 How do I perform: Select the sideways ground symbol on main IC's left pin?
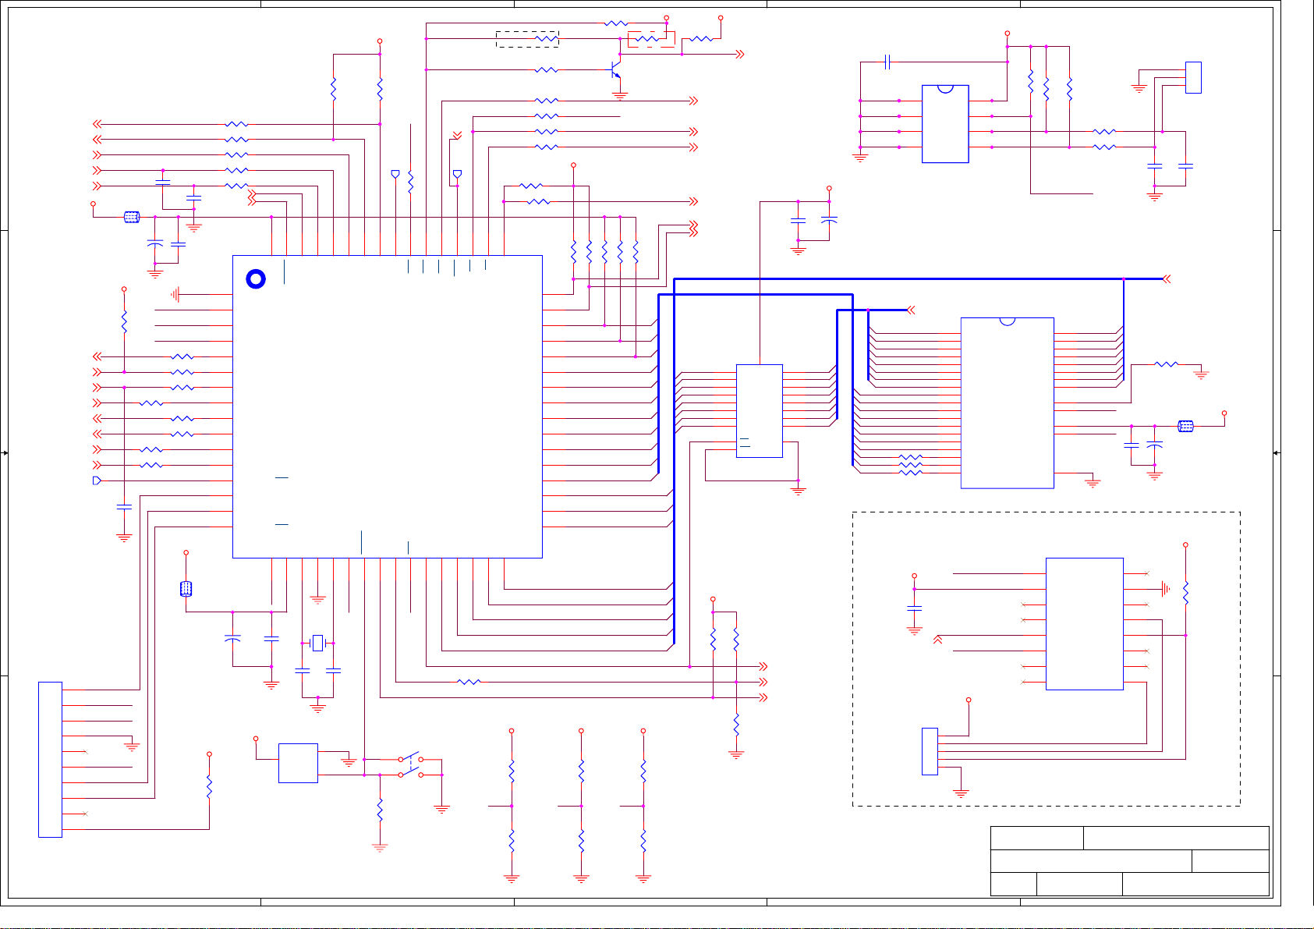coord(175,294)
